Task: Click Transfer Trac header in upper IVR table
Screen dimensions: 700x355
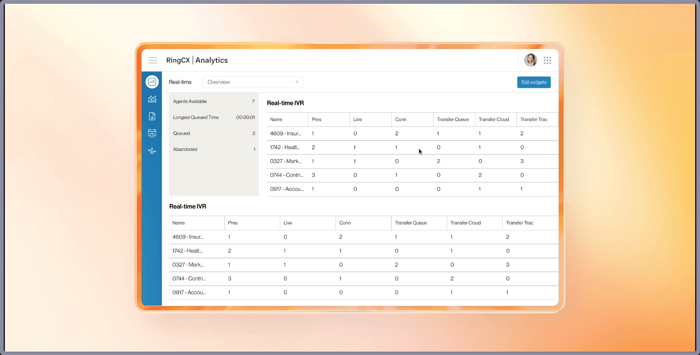Action: pyautogui.click(x=537, y=119)
